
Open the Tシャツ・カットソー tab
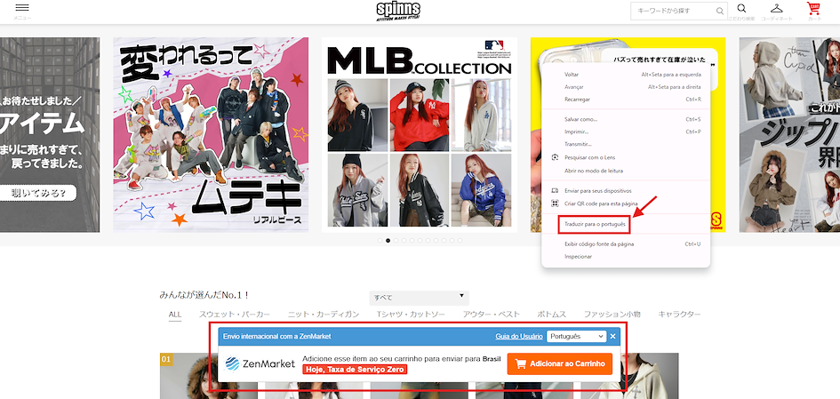pyautogui.click(x=411, y=315)
